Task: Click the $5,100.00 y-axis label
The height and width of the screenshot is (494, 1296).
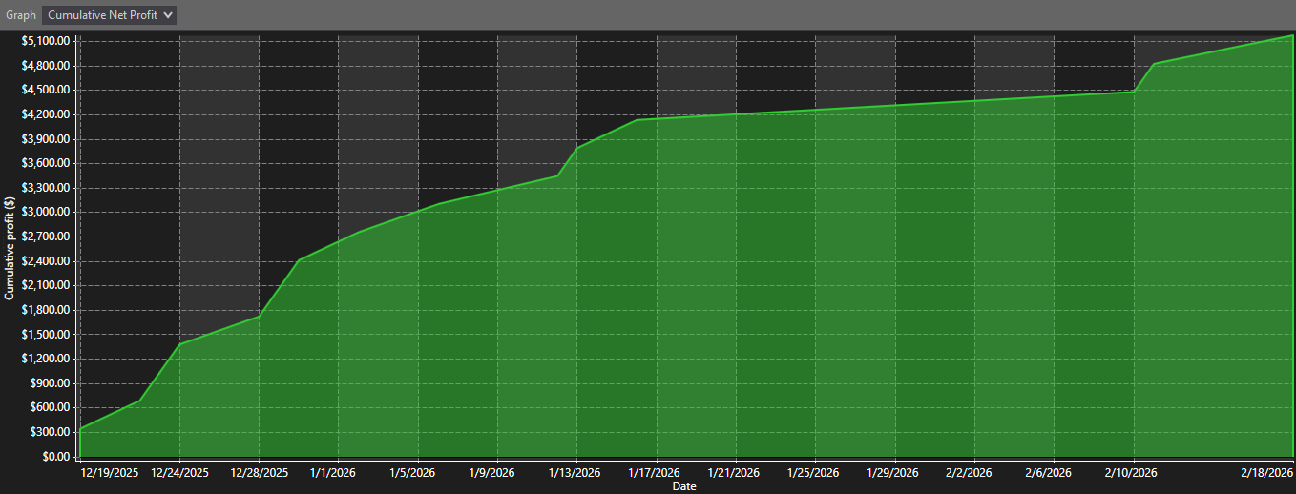Action: pos(46,41)
